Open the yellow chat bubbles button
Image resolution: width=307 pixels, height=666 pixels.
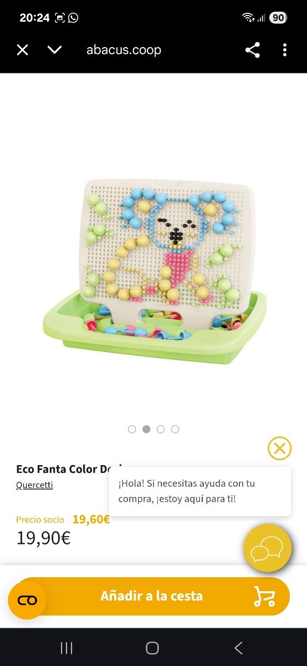[268, 548]
